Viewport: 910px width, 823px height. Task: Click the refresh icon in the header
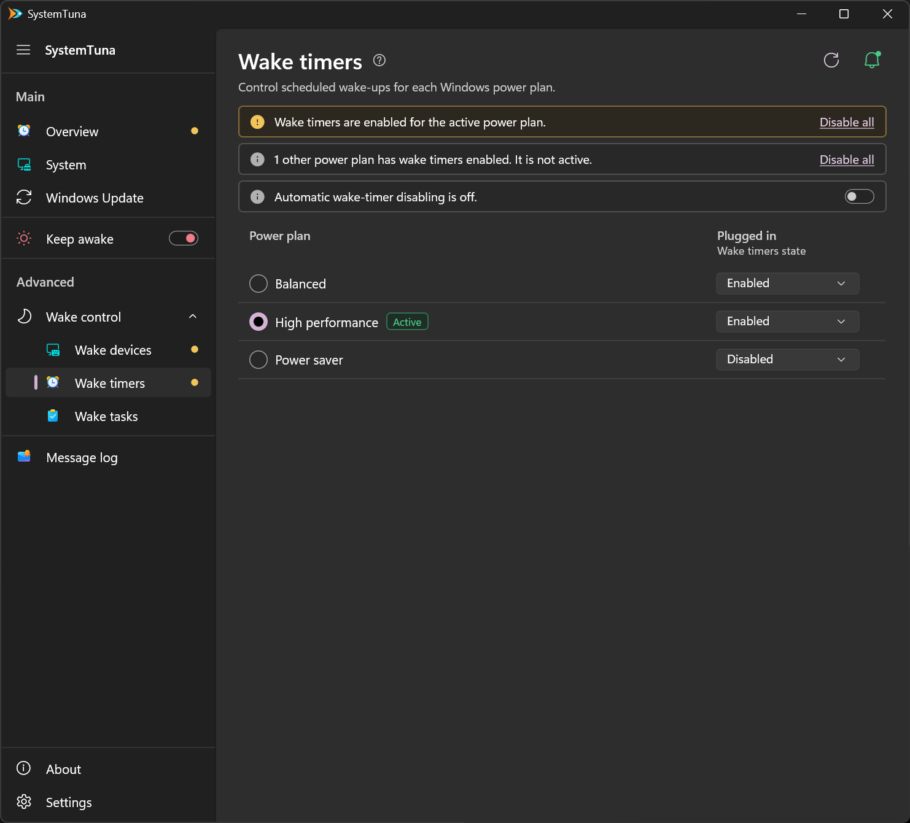click(831, 60)
